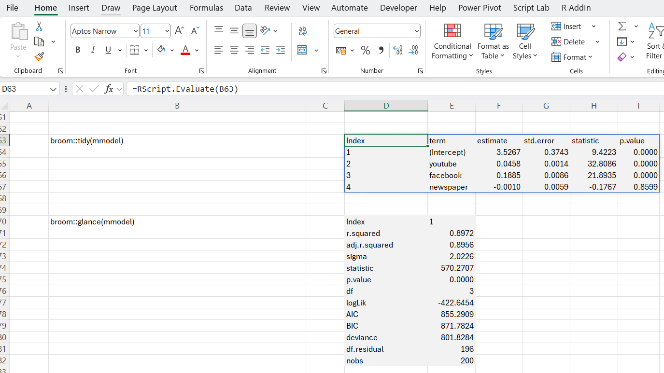Decrease font size with the small A

pyautogui.click(x=195, y=31)
